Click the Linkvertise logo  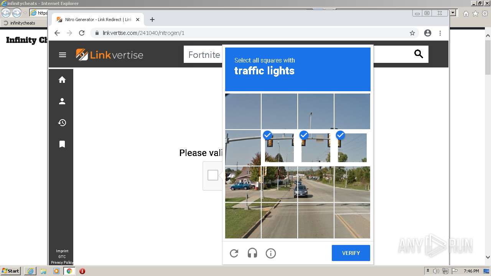[x=109, y=55]
